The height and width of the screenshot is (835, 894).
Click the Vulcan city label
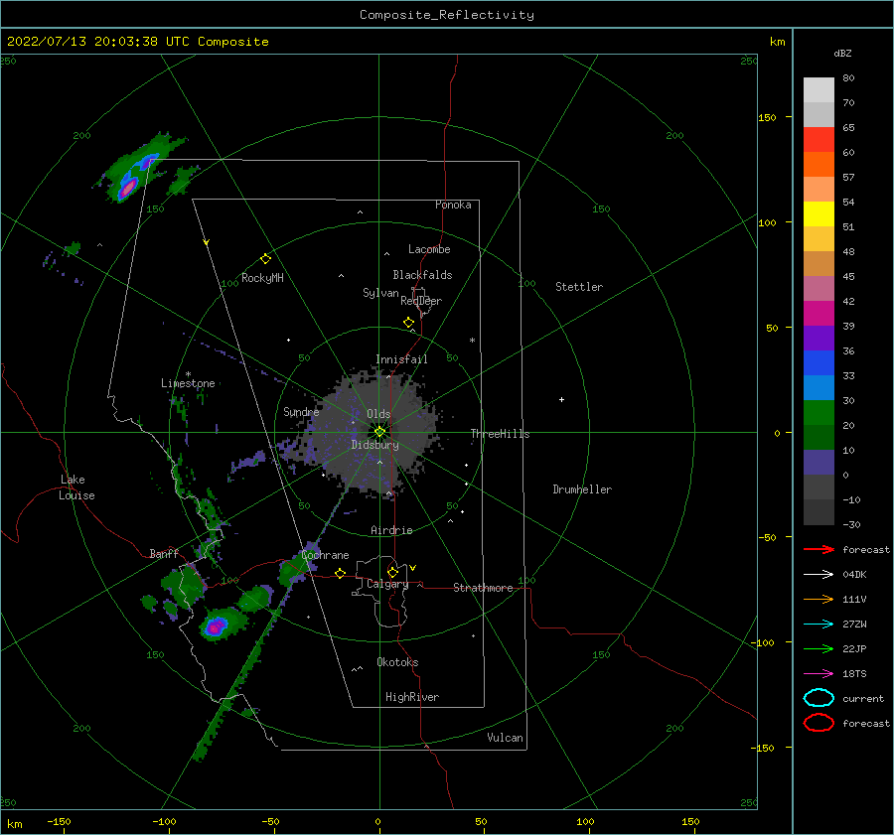506,738
